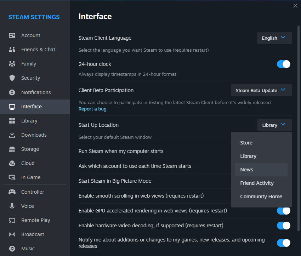Select the Controller gamepad icon
Screen dimensions: 301x256
tap(12, 192)
